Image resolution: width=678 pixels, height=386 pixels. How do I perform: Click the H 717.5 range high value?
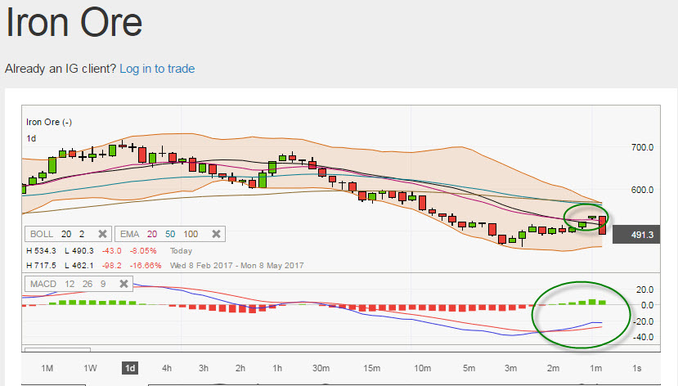tap(41, 266)
